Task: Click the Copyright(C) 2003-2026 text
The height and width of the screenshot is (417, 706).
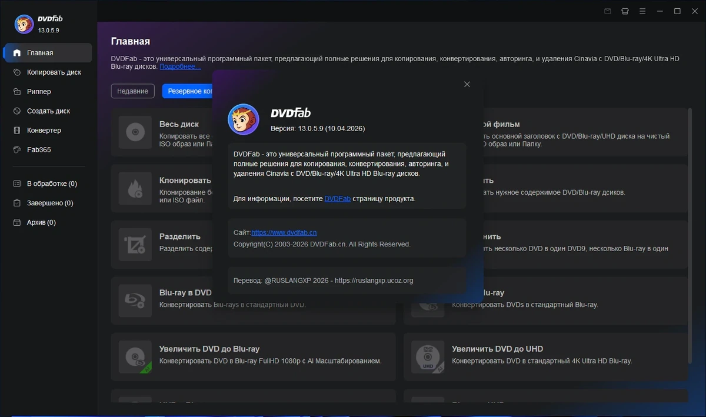Action: [x=322, y=244]
